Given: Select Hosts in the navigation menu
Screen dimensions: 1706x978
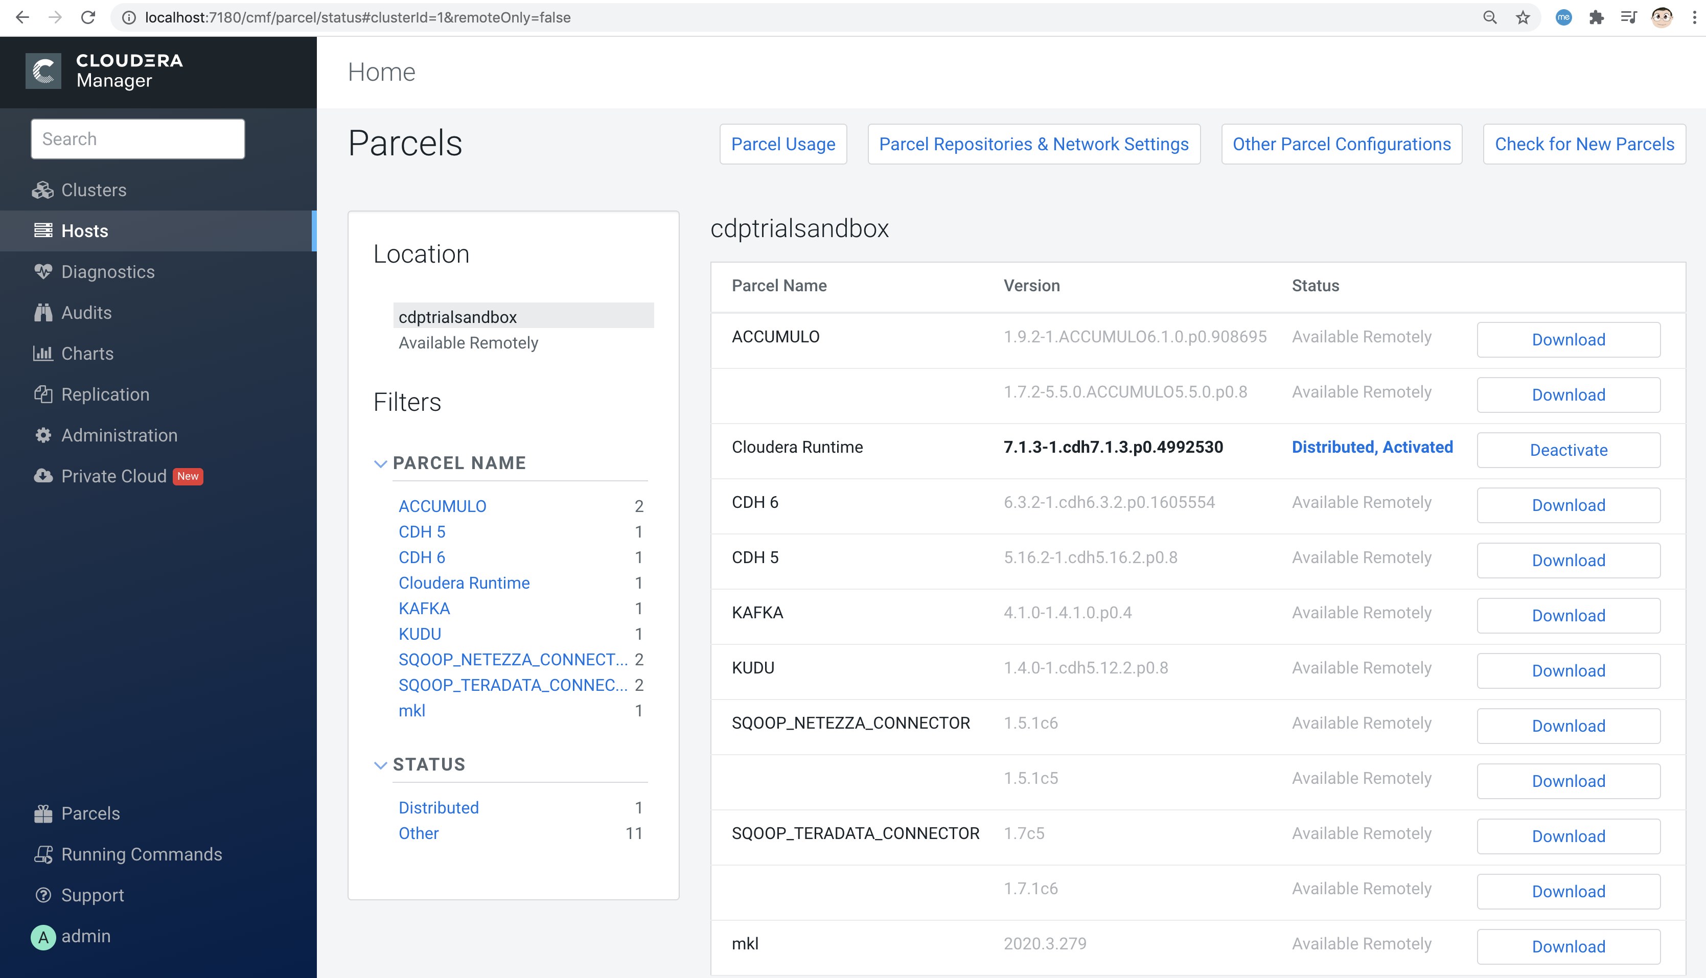Looking at the screenshot, I should pos(85,231).
